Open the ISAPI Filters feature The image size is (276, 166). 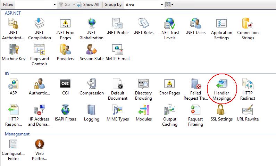[66, 113]
